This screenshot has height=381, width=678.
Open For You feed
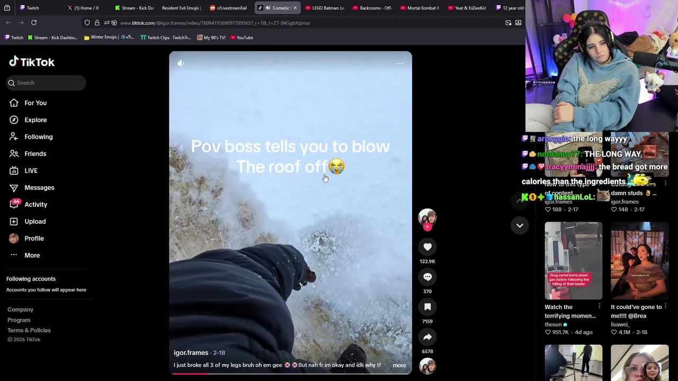35,103
